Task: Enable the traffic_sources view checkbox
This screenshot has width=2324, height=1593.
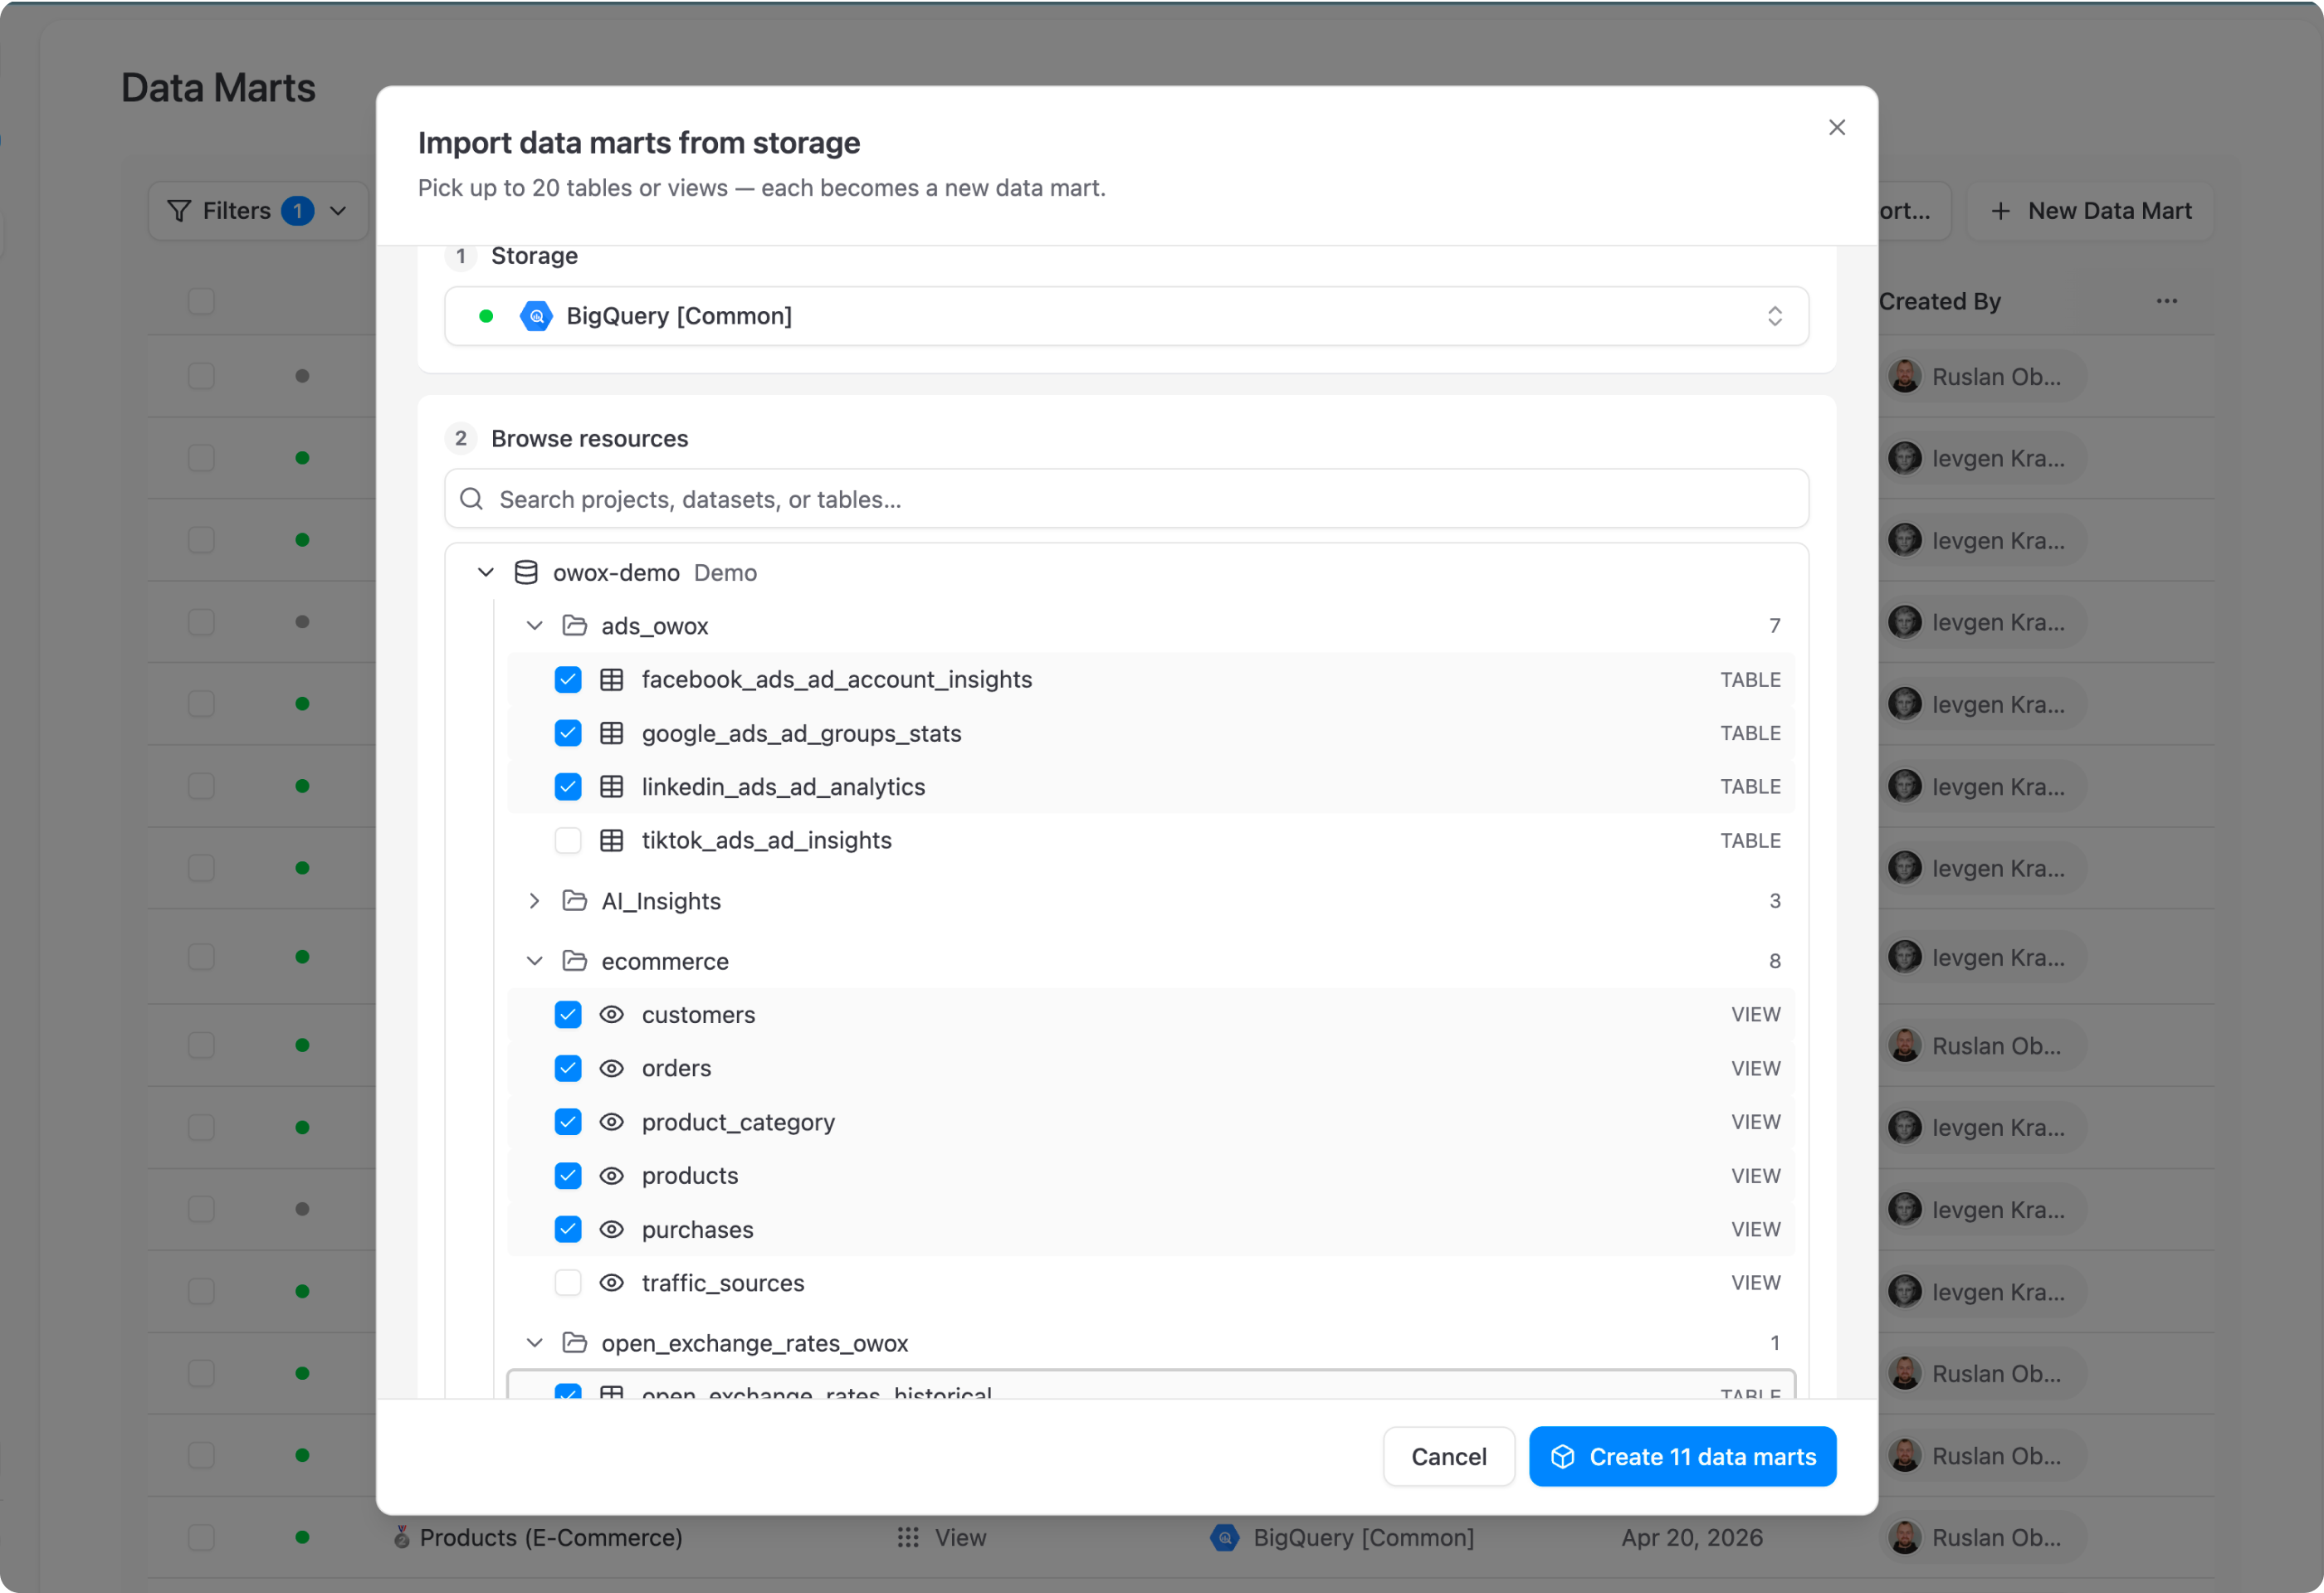Action: coord(568,1282)
